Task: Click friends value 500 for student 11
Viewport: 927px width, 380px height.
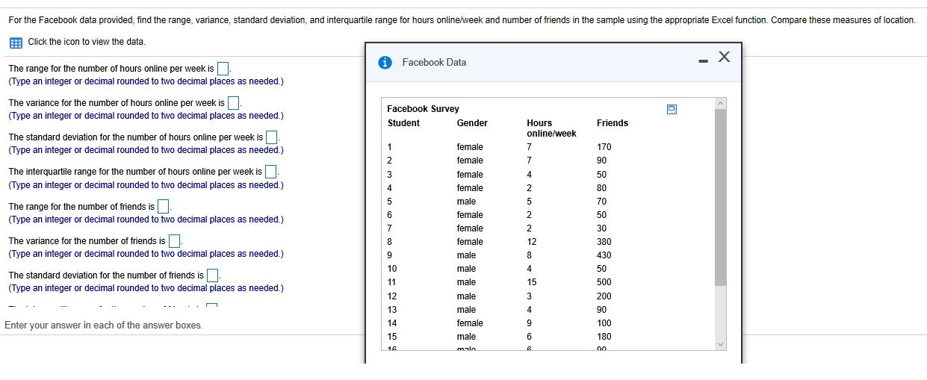Action: click(x=604, y=282)
